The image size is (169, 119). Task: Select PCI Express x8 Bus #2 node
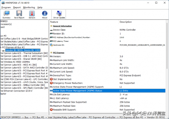pyautogui.click(x=14, y=47)
